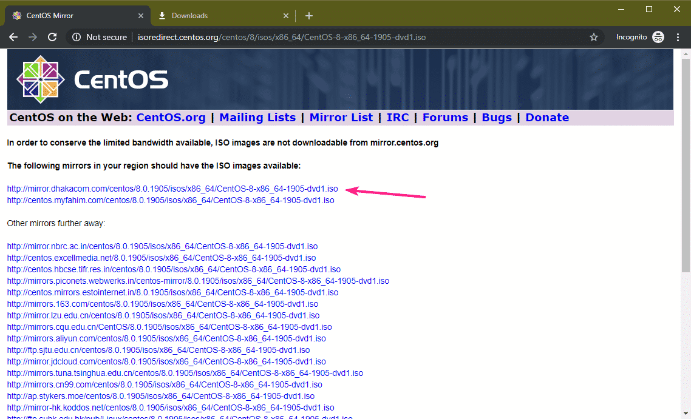Click the scrollbar down arrow

pyautogui.click(x=686, y=414)
